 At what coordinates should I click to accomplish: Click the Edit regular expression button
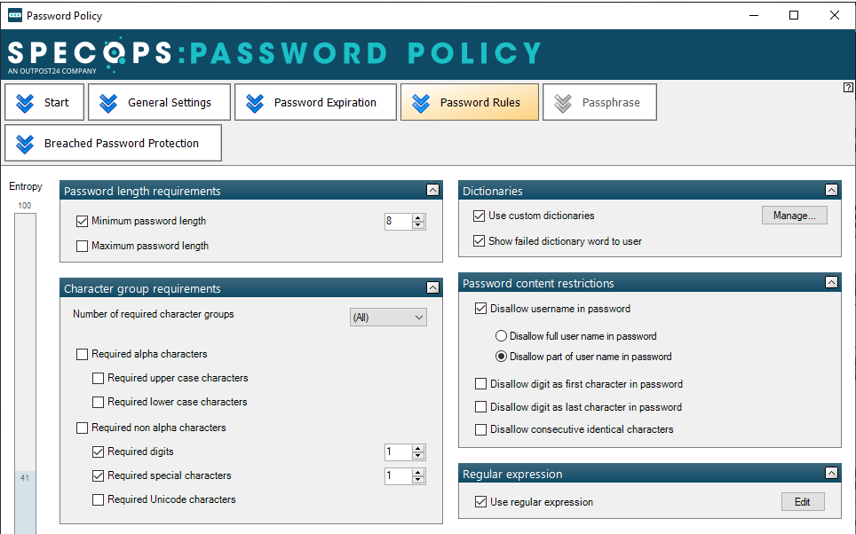803,502
